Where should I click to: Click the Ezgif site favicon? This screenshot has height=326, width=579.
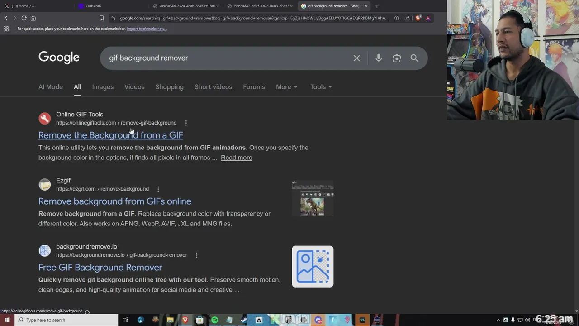tap(44, 185)
